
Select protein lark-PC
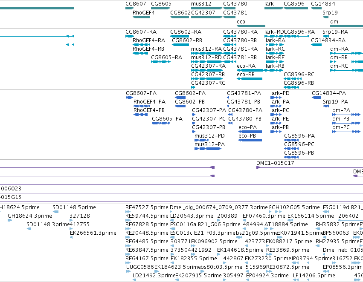tap(276, 115)
